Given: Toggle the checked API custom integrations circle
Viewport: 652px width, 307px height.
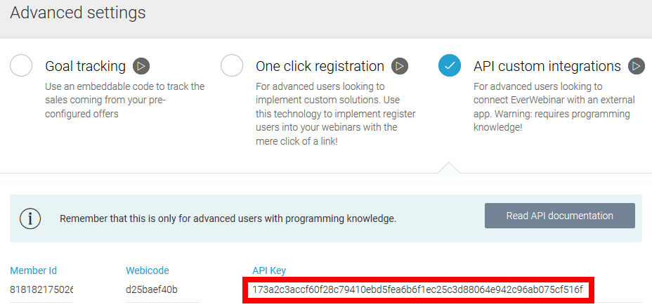Looking at the screenshot, I should click(x=450, y=65).
